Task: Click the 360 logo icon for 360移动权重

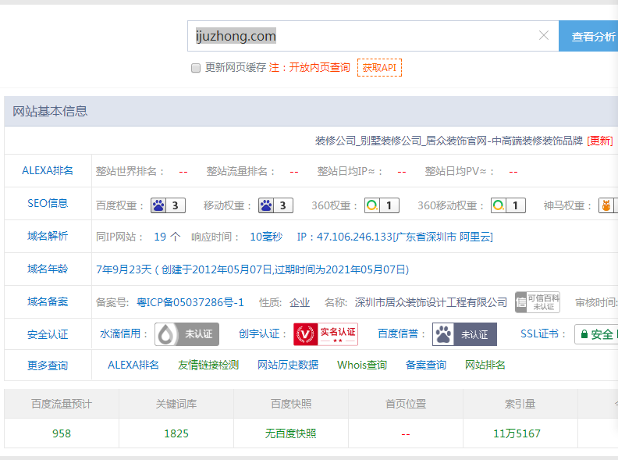Action: pyautogui.click(x=499, y=205)
